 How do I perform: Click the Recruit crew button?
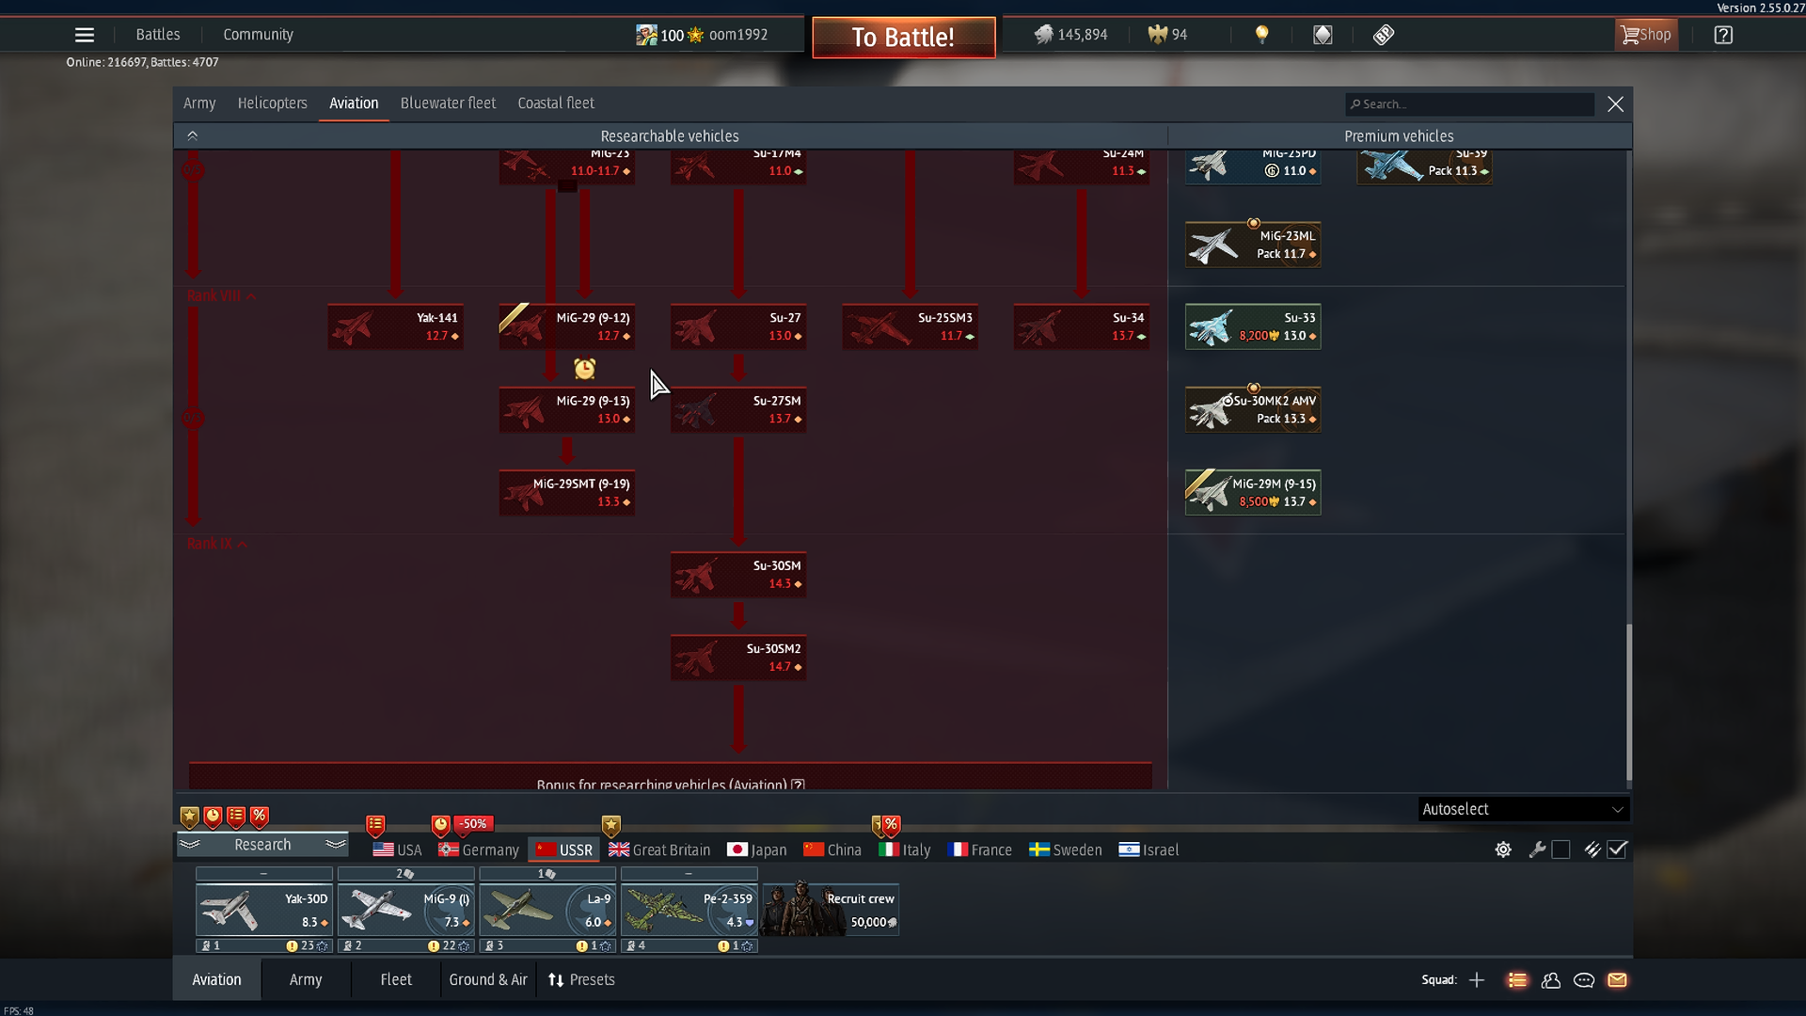coord(831,910)
